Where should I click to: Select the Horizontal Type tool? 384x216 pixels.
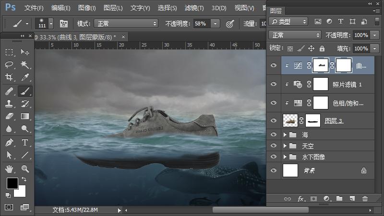click(x=25, y=143)
